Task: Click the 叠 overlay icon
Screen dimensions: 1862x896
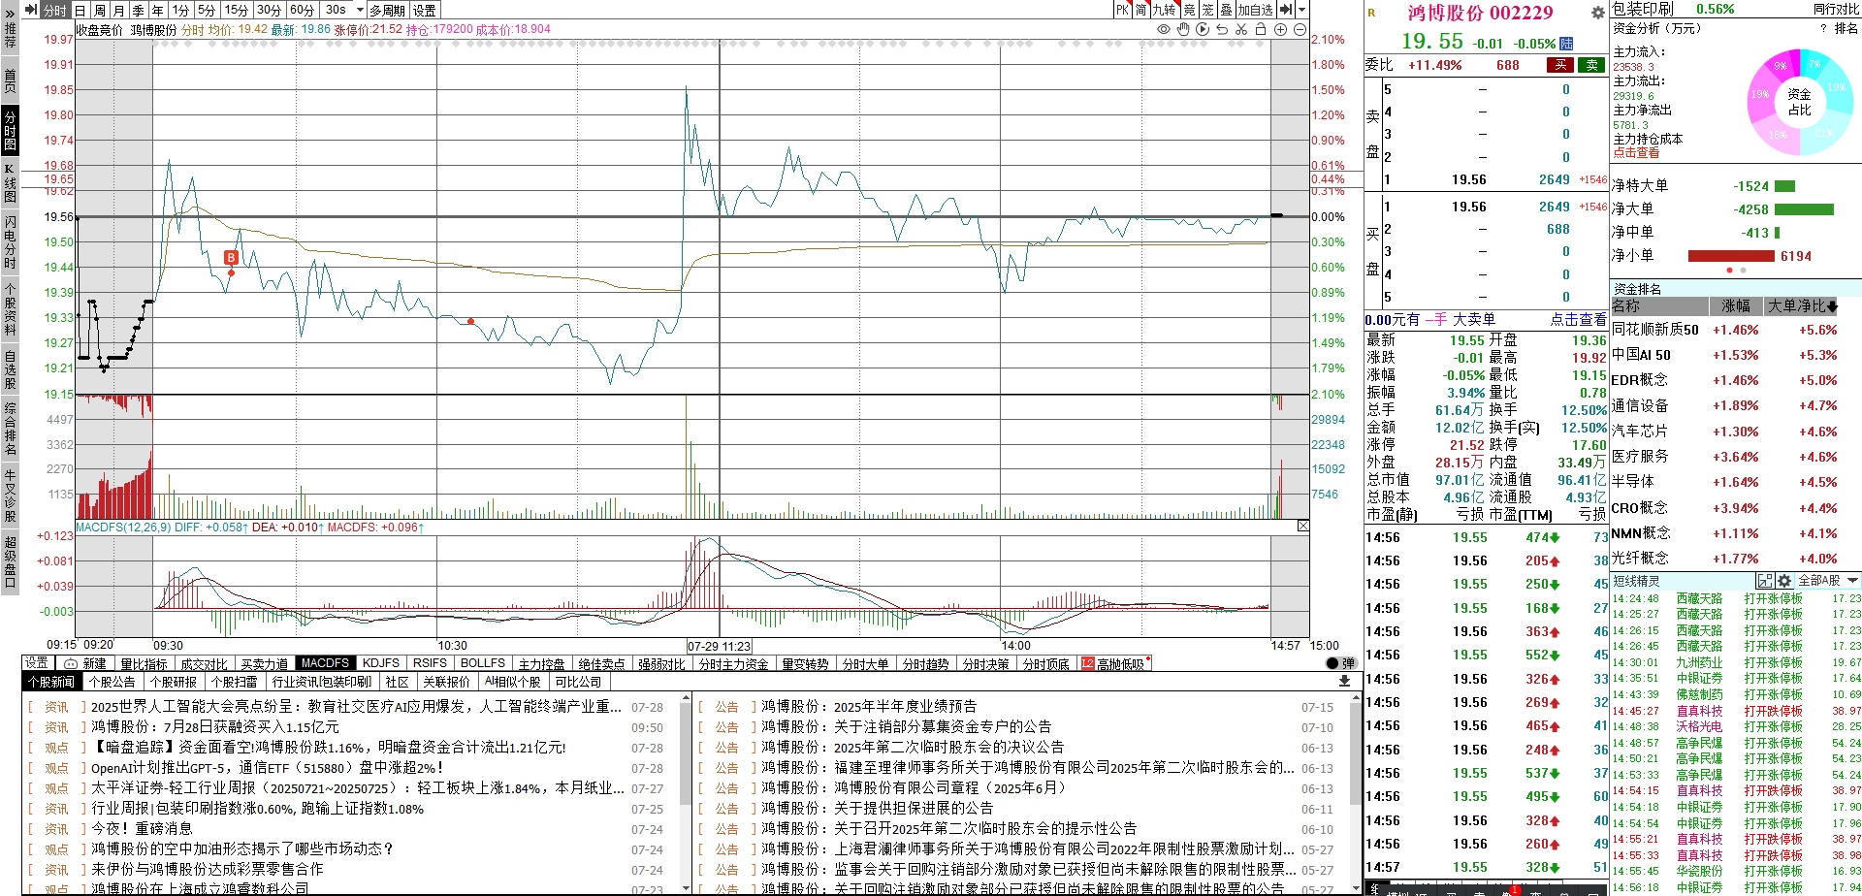Action: click(1226, 10)
